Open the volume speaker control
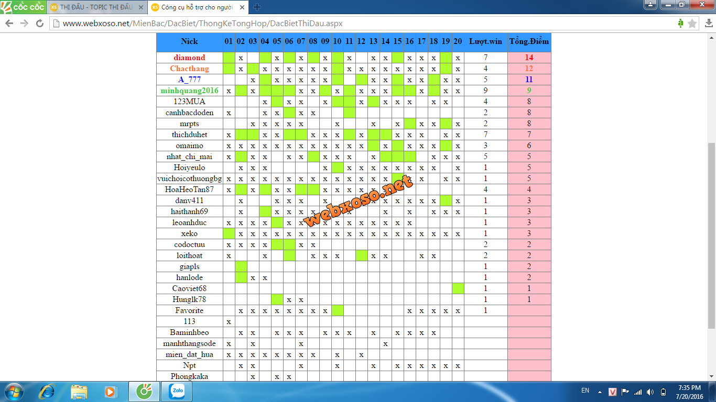The height and width of the screenshot is (402, 716). coord(650,392)
